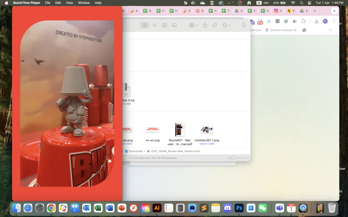Open the QuickTime Player app menu
348x217 pixels.
pos(26,3)
